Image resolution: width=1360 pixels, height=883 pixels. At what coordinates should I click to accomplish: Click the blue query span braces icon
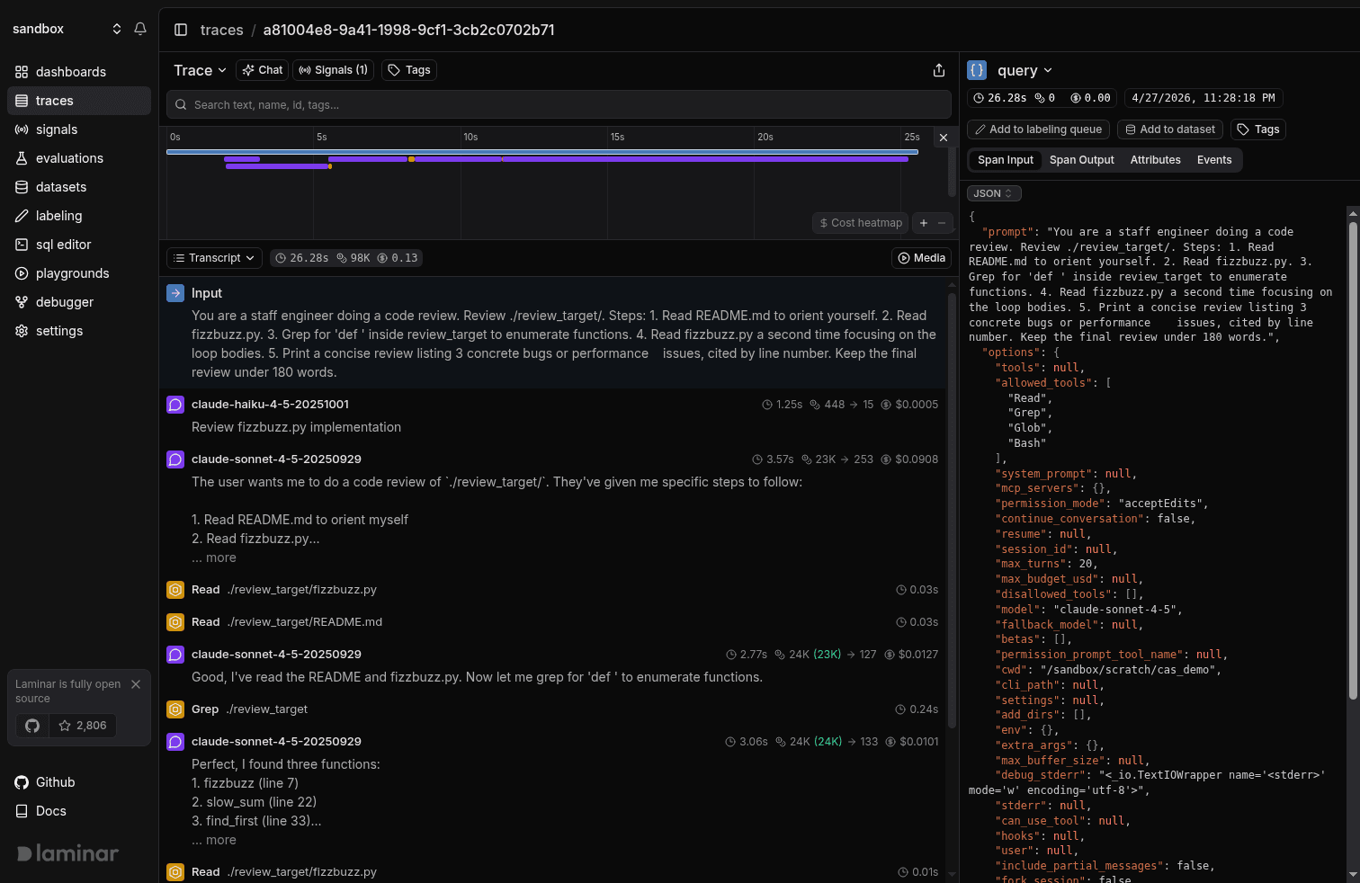pos(977,70)
